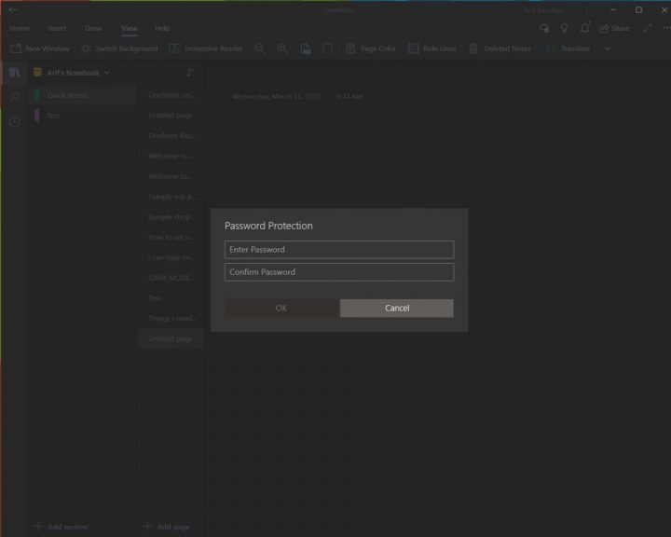671x537 pixels.
Task: Open search with sidebar magnifier icon
Action: 15,96
